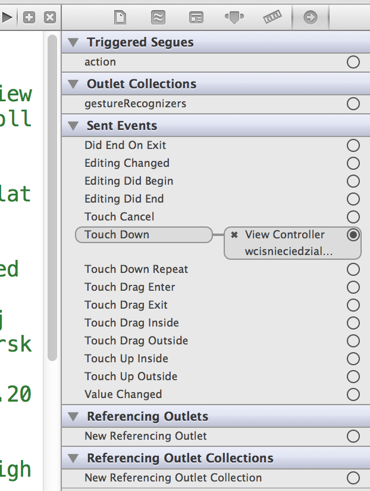Click the filled Touch Down connection circle
Viewport: 370px width, 491px height.
(x=353, y=235)
